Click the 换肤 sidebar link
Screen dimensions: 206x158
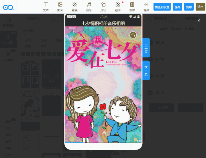[x=8, y=121]
